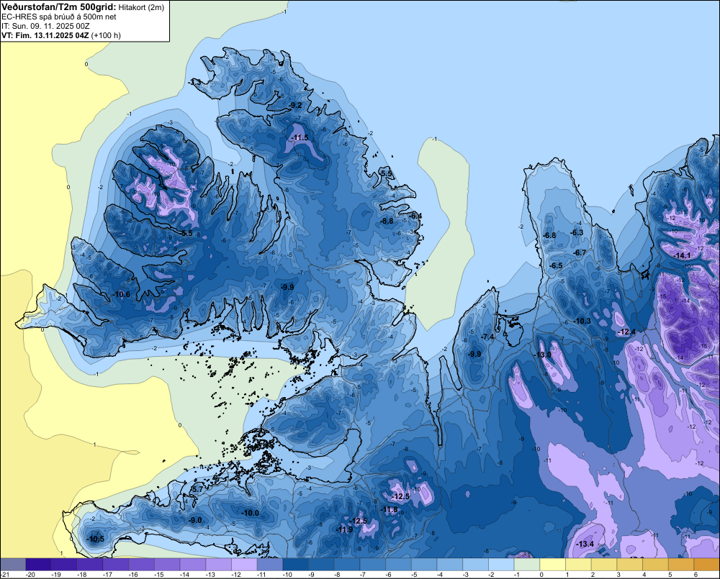Pick the legend swatch labeled -3
The height and width of the screenshot is (579, 720).
pyautogui.click(x=476, y=565)
